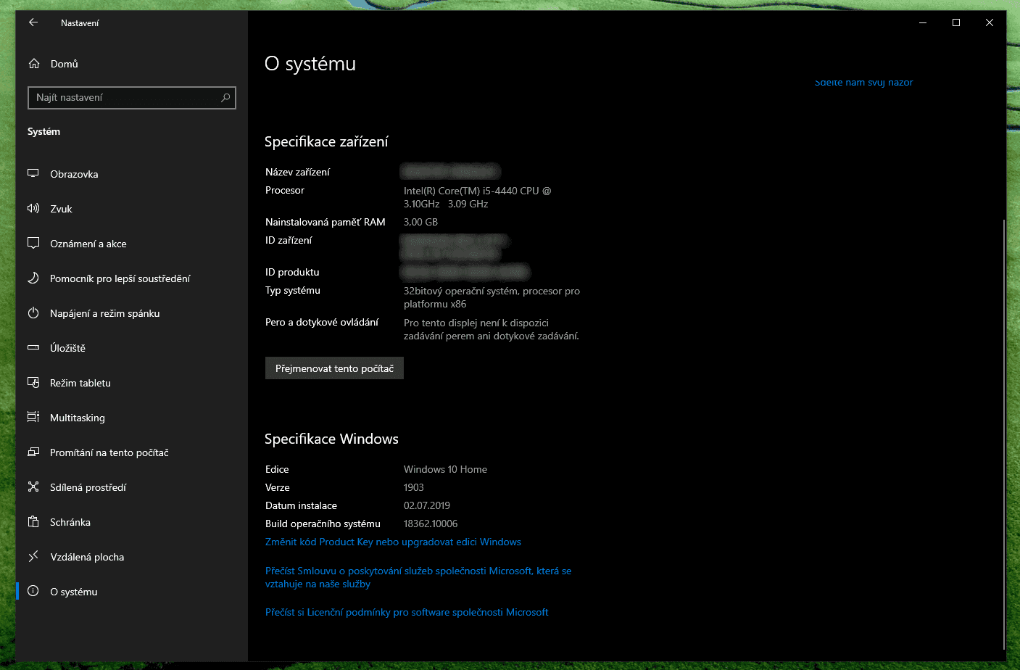
Task: Select the Promítání projecting icon
Action: (33, 452)
